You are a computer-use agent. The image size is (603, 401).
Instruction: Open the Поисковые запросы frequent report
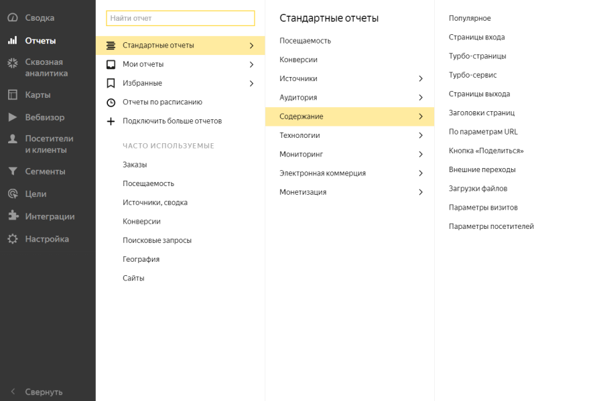pos(157,240)
